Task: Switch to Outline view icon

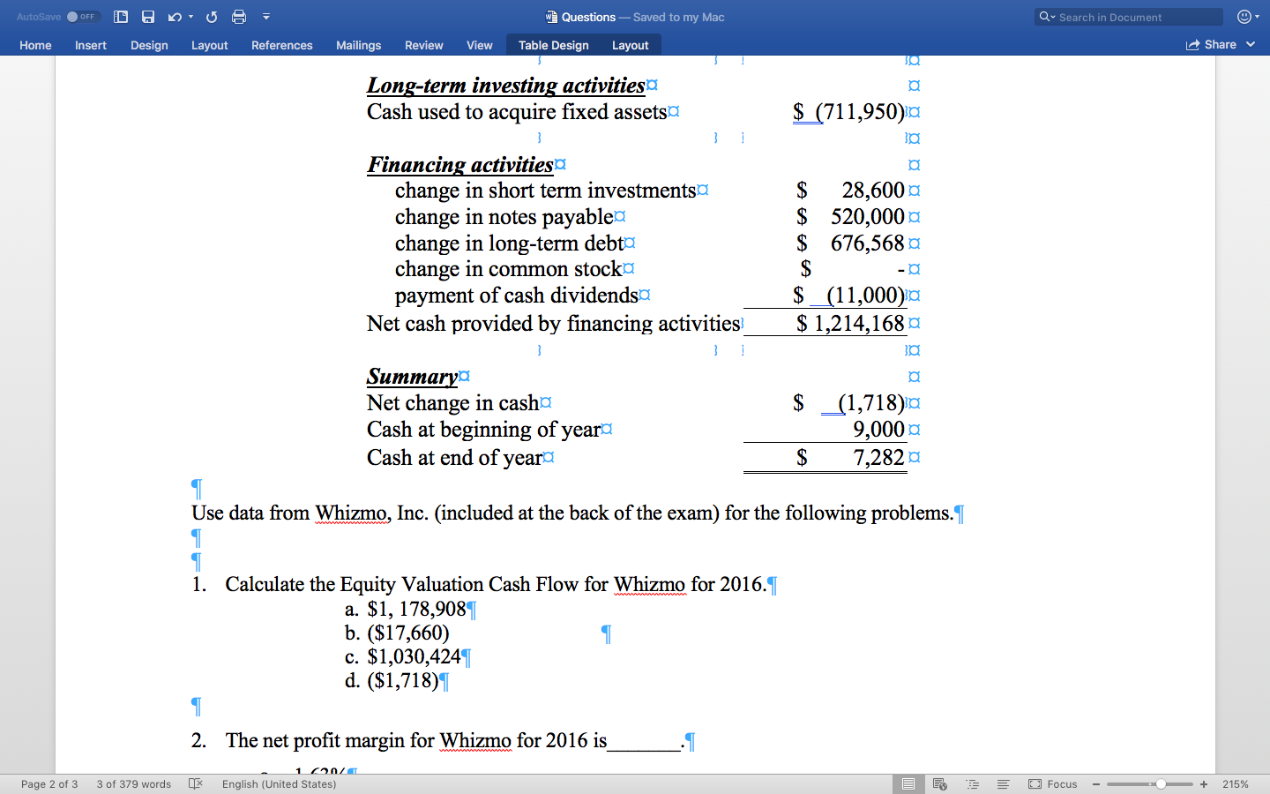Action: (972, 783)
